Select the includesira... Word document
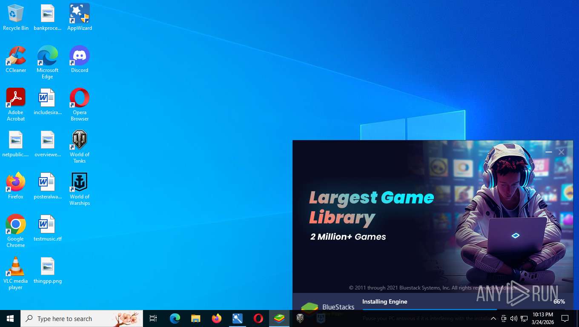Screen dimensions: 579x327 pos(48,102)
